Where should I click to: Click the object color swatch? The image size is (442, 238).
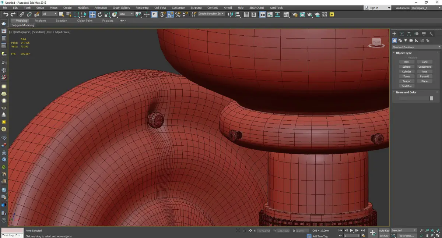click(x=431, y=98)
